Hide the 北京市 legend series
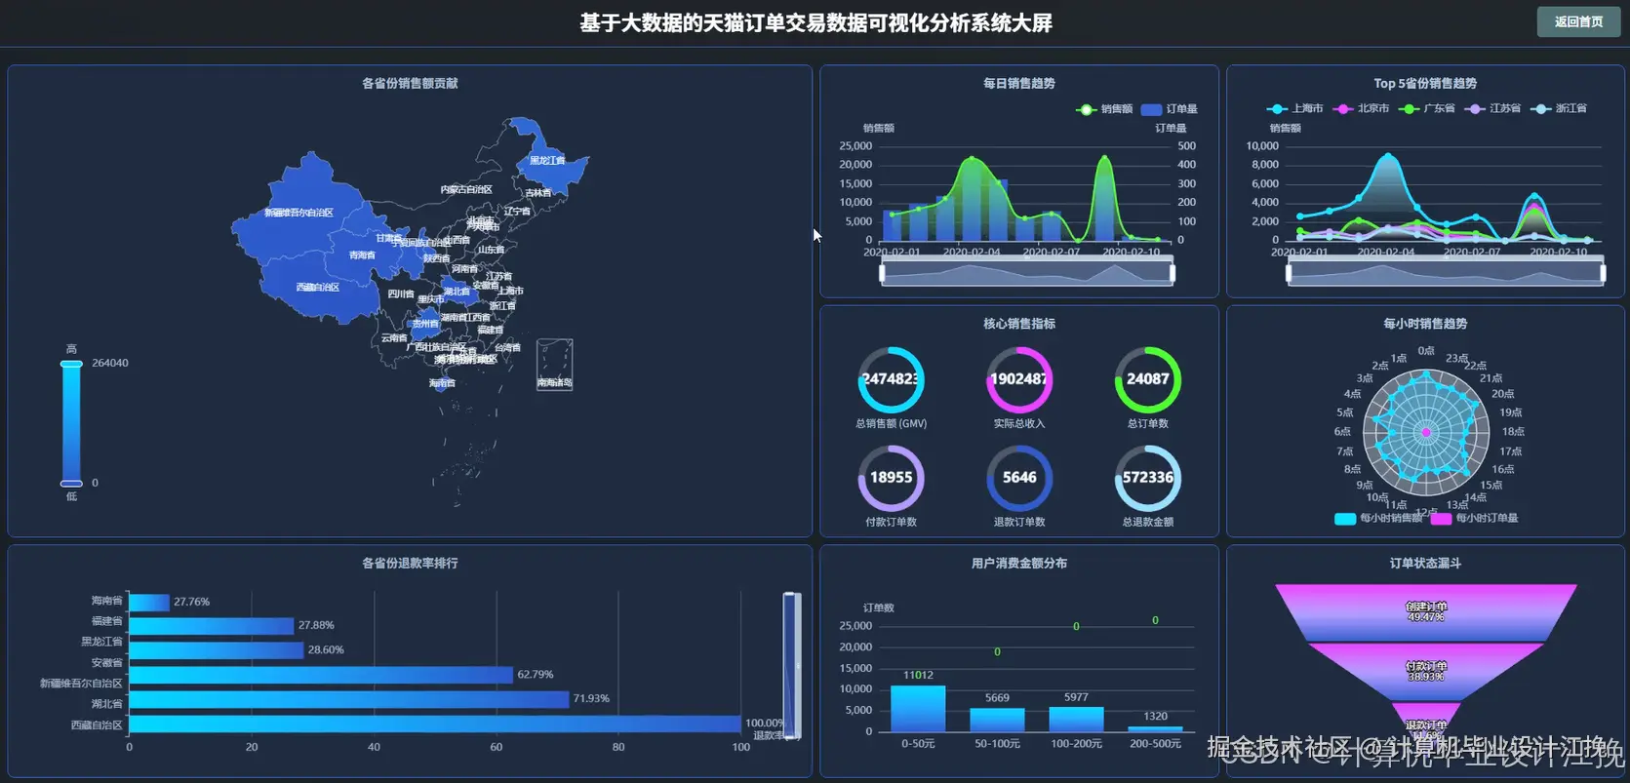Viewport: 1630px width, 783px height. (1361, 108)
